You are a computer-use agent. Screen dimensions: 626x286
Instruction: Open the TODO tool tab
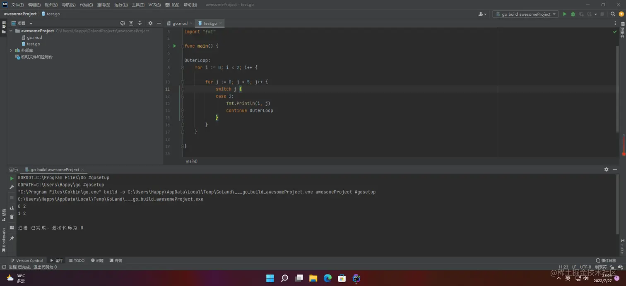[x=77, y=260]
